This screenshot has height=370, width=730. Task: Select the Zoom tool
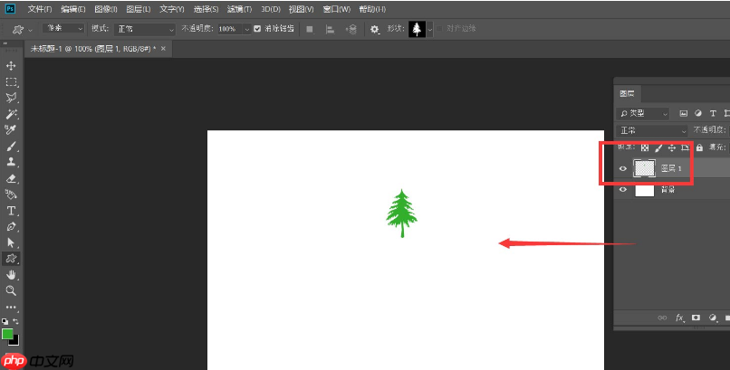point(11,291)
